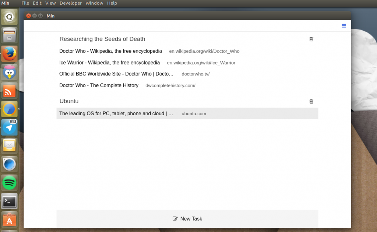The image size is (377, 232).
Task: Open the File menu
Action: pos(25,3)
